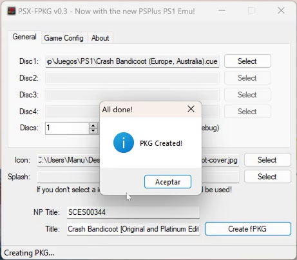Click the Title field with Crash Bandicoot
297x260 pixels.
[133, 229]
